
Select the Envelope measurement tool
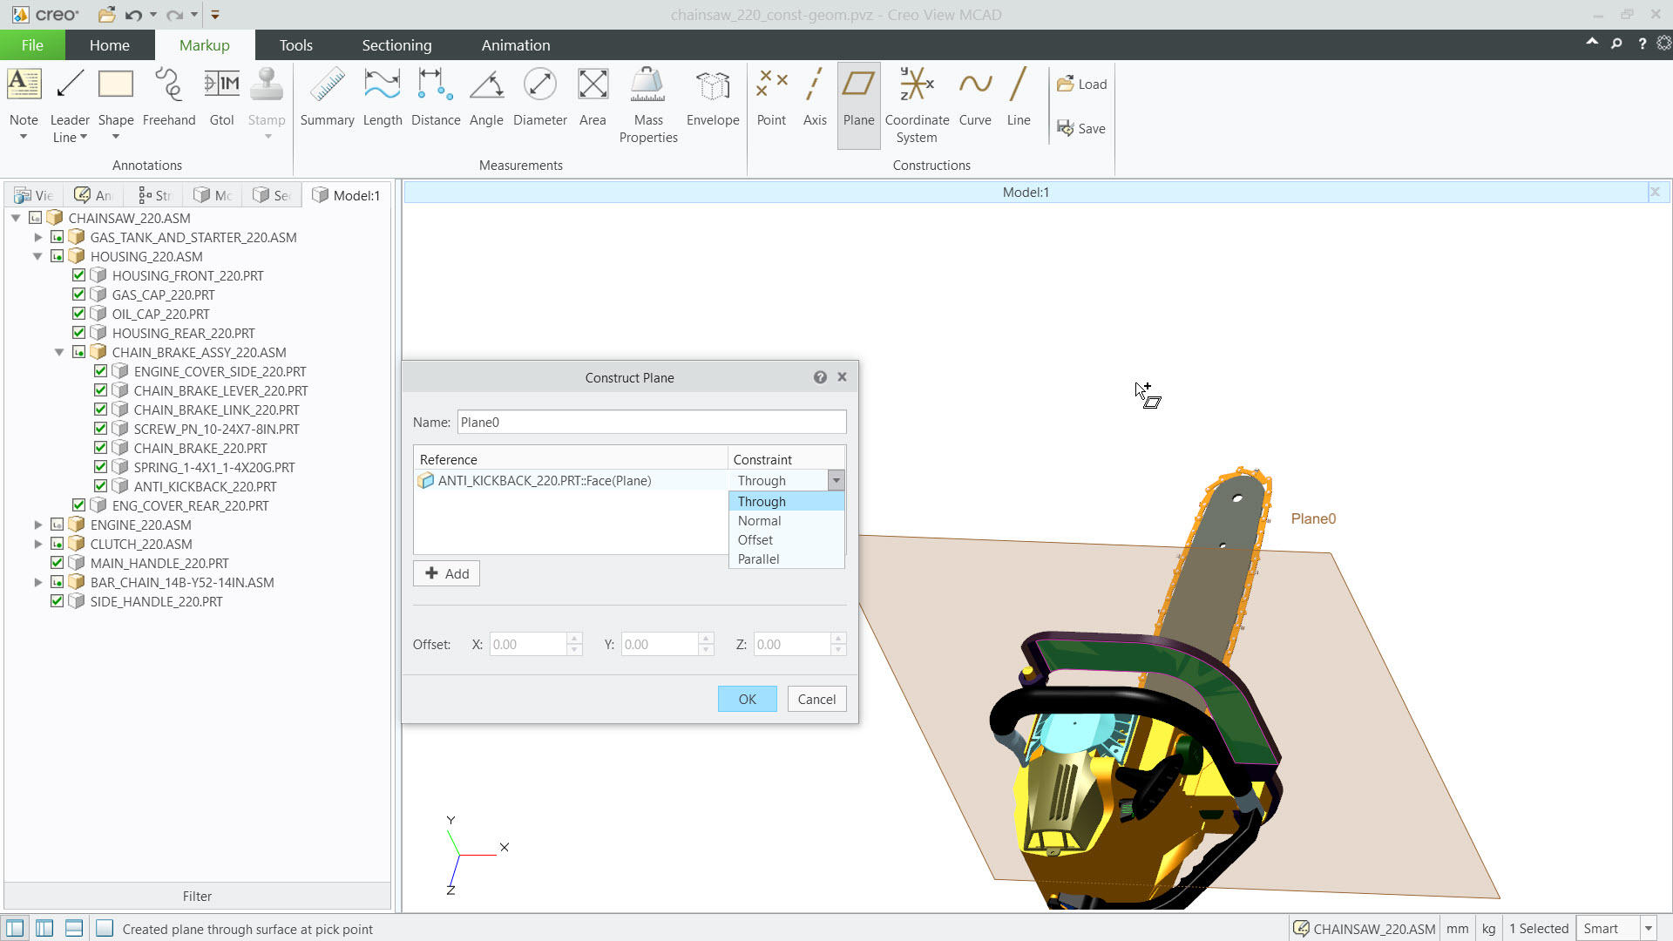coord(713,98)
